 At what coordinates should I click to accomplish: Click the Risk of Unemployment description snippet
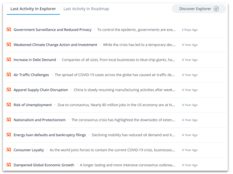pyautogui.click(x=116, y=105)
